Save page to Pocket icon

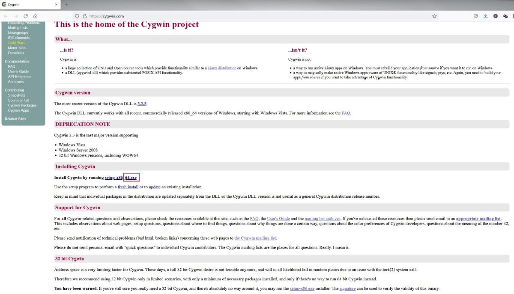pos(475,16)
